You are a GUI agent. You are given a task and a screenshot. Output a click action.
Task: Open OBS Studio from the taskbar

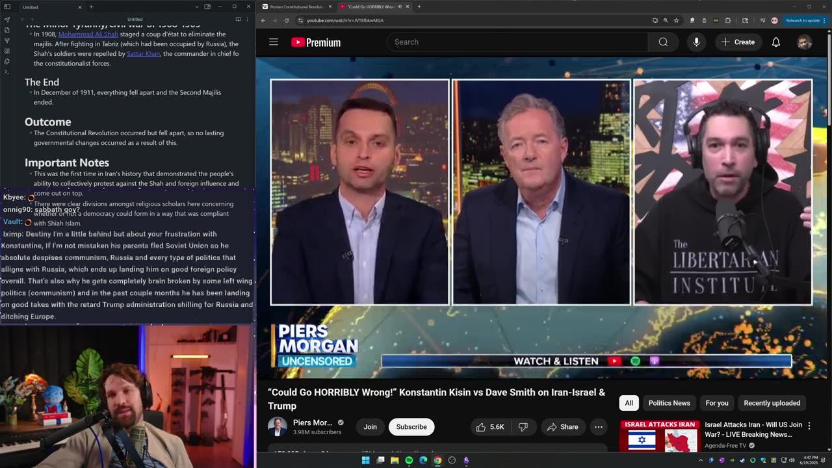452,460
